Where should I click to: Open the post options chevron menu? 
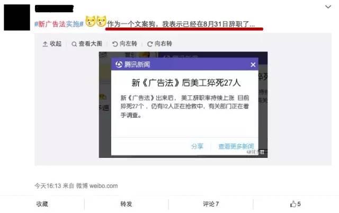328,7
